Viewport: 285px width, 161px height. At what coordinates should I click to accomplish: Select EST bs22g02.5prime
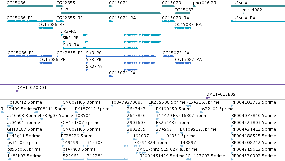coord(217,109)
